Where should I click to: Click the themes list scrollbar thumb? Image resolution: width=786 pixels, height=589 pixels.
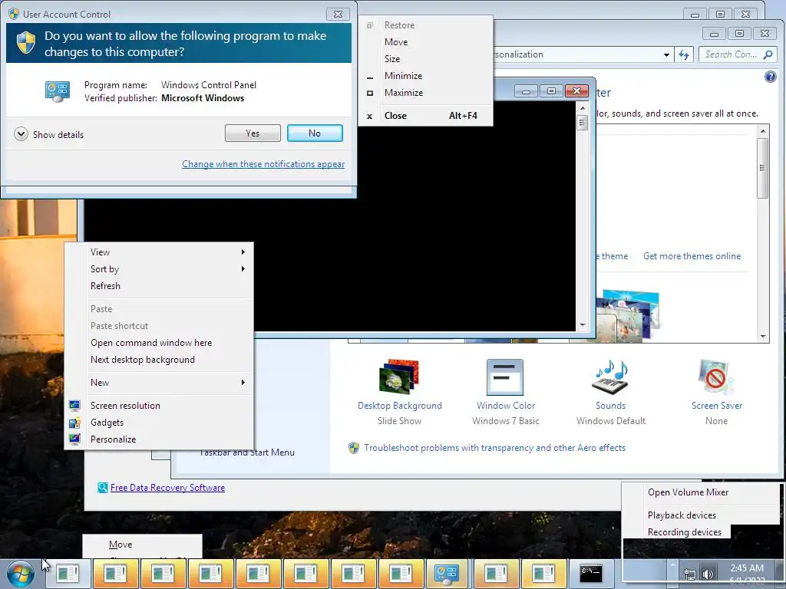coord(762,168)
